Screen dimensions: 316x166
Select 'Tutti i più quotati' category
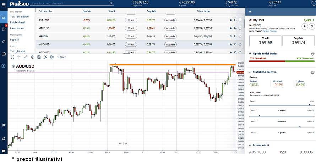click(20, 17)
